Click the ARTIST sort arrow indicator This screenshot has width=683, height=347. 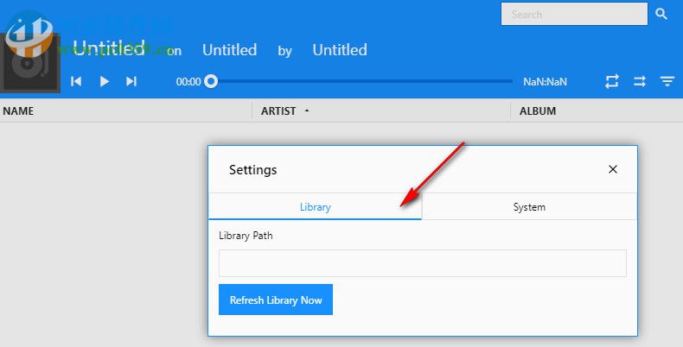pyautogui.click(x=307, y=111)
